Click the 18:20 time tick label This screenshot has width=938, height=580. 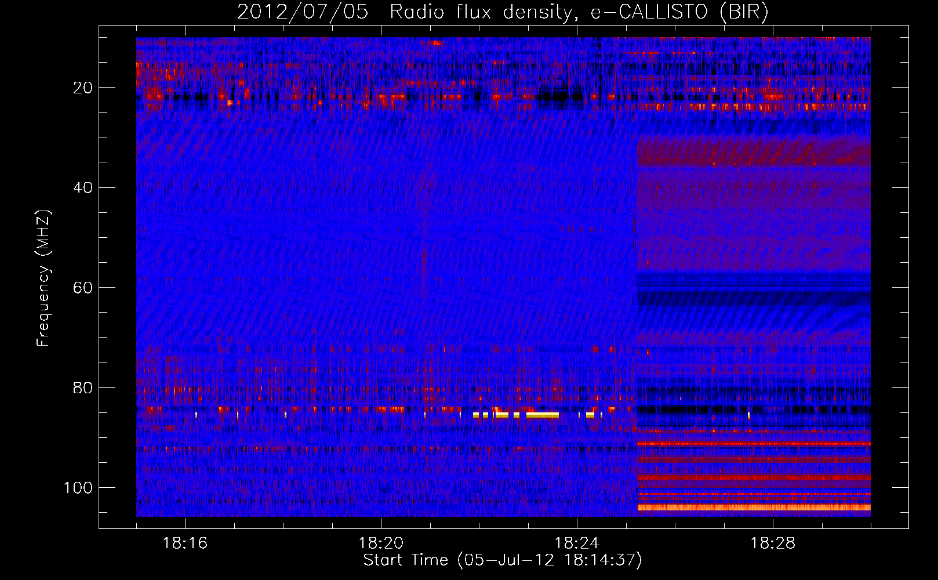(x=381, y=543)
